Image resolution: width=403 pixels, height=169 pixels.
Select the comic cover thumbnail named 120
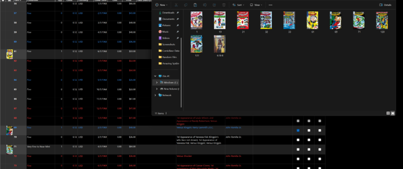pyautogui.click(x=382, y=21)
